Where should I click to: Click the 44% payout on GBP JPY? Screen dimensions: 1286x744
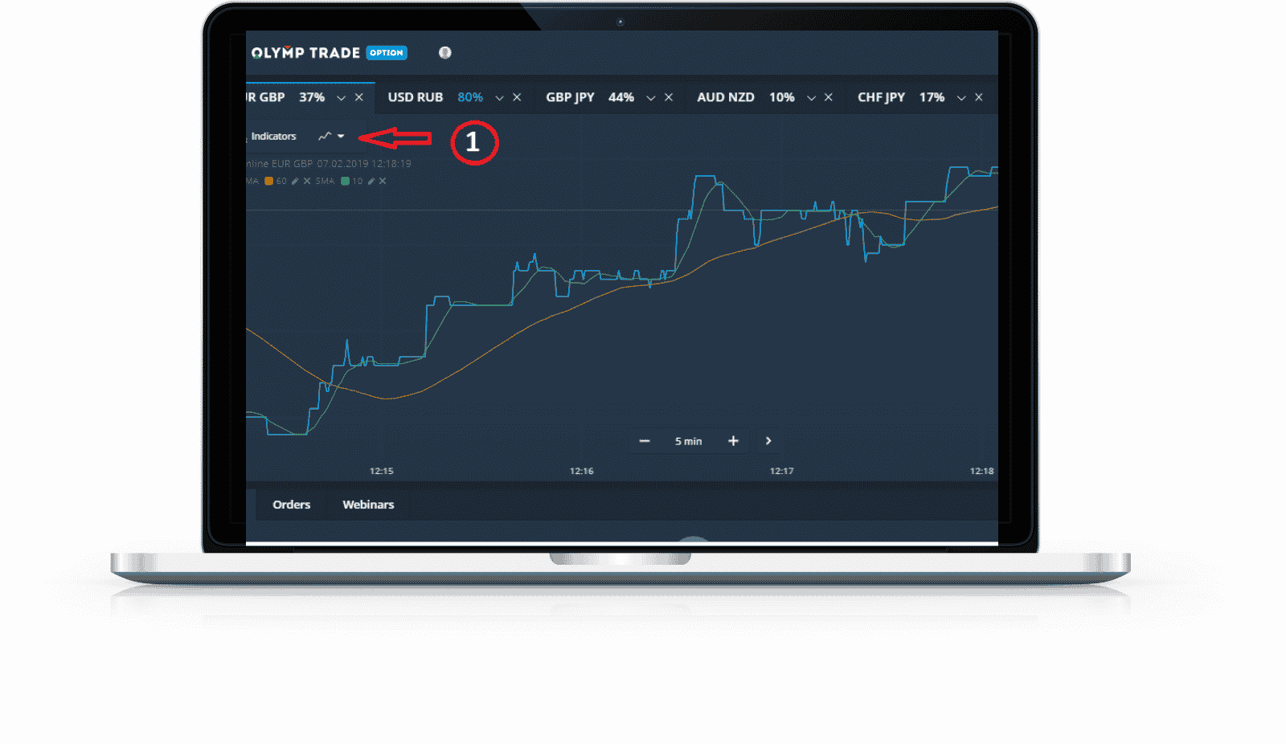[621, 97]
